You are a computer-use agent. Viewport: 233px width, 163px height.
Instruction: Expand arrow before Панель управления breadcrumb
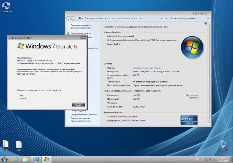[x=83, y=19]
